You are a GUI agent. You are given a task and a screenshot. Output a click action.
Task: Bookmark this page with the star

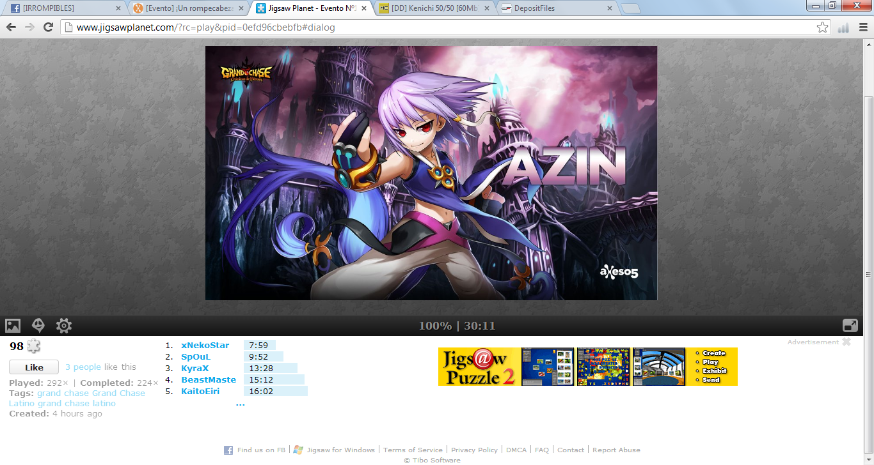coord(823,27)
